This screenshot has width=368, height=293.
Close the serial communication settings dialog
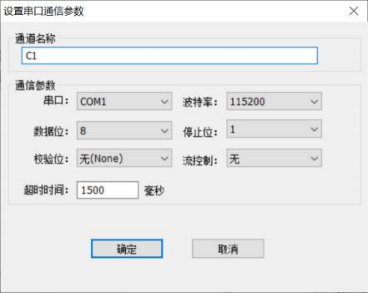pyautogui.click(x=354, y=11)
